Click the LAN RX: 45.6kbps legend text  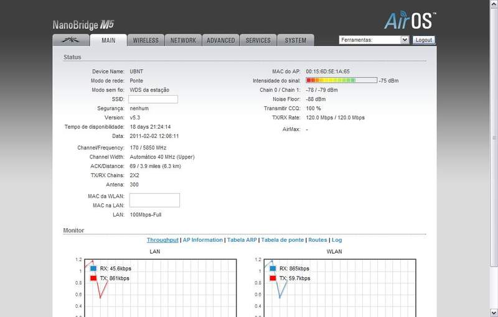[116, 269]
